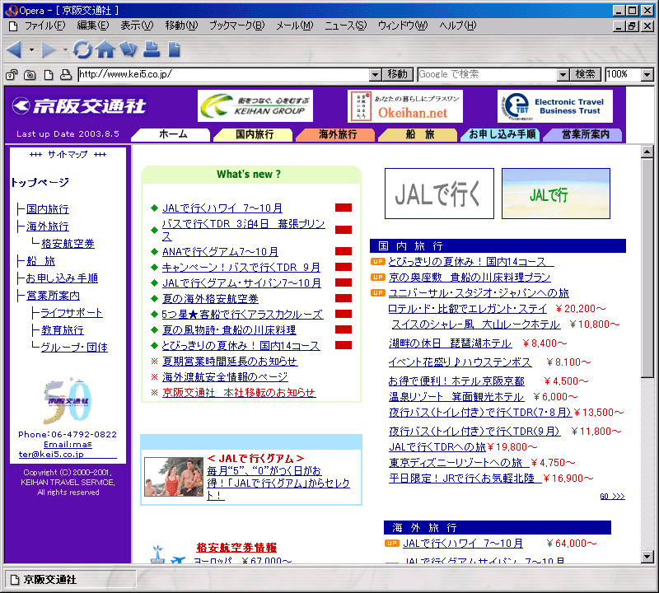Open the 100% zoom dropdown
This screenshot has height=593, width=659.
[647, 75]
